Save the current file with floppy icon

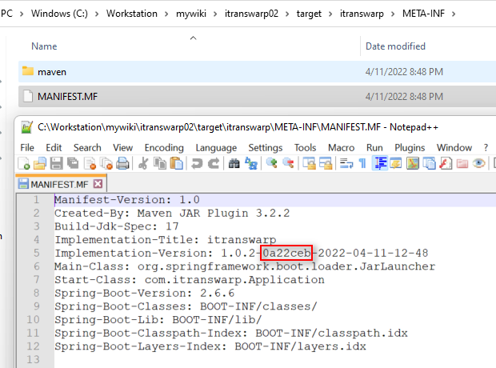click(56, 163)
